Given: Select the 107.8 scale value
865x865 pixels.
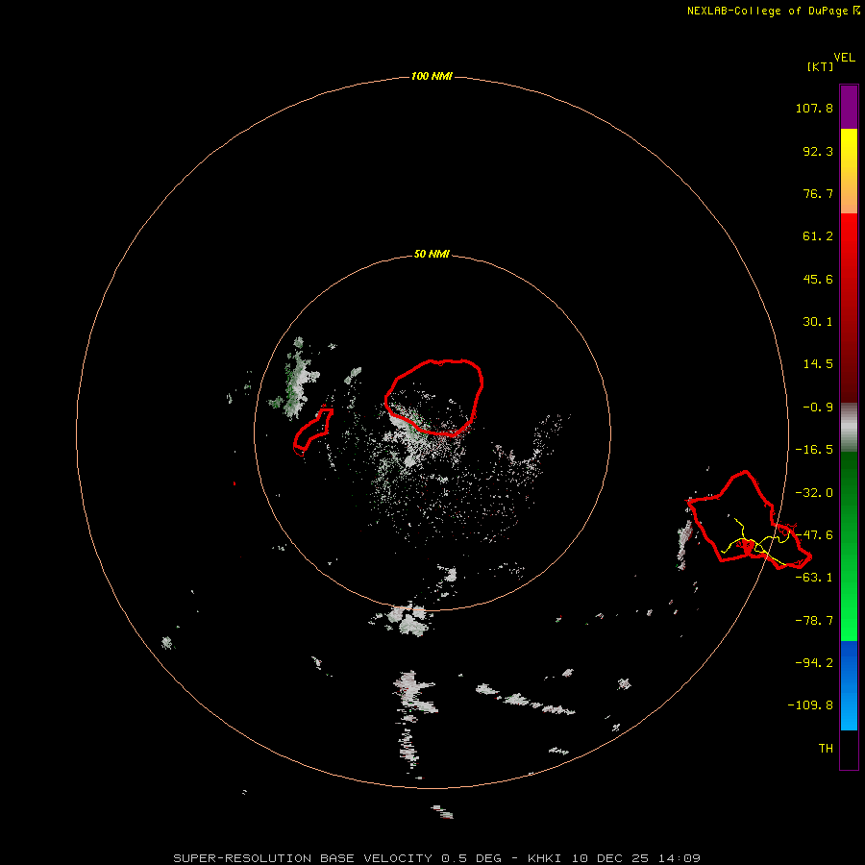Looking at the screenshot, I should (814, 108).
